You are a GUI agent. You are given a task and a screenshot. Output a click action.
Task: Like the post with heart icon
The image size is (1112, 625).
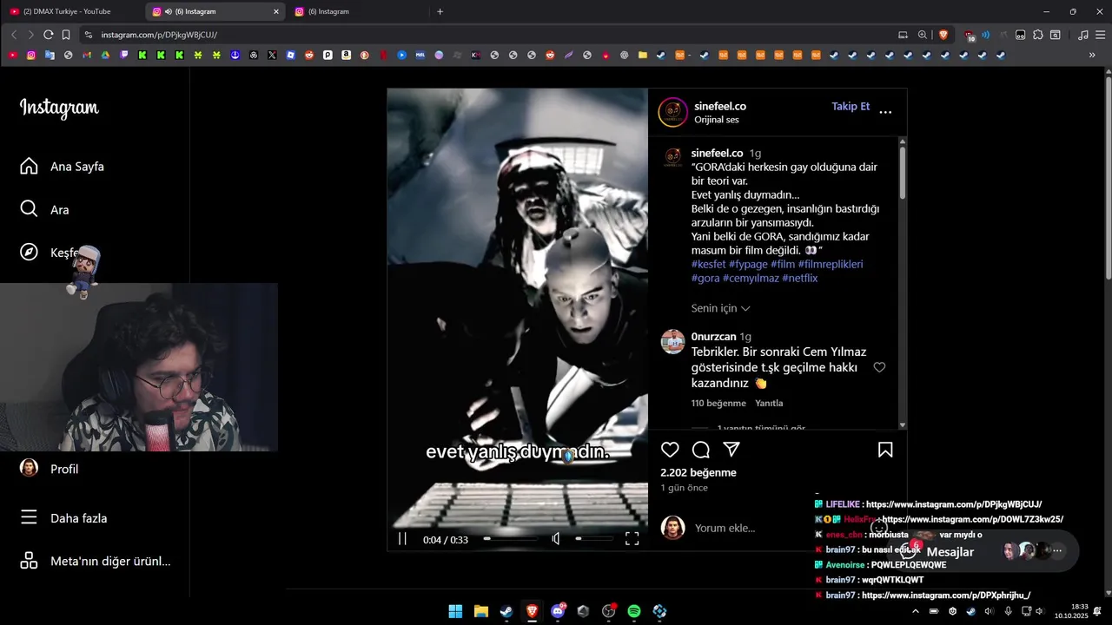pos(670,450)
